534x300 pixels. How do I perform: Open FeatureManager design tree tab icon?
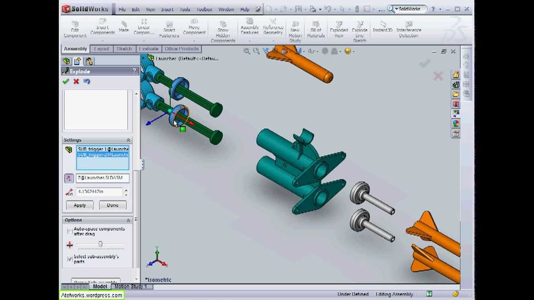click(66, 61)
